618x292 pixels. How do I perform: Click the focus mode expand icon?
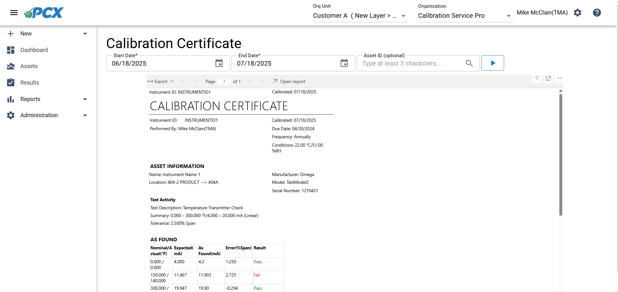tap(548, 78)
